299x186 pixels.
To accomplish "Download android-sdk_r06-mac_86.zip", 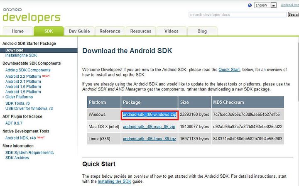I will [149, 127].
